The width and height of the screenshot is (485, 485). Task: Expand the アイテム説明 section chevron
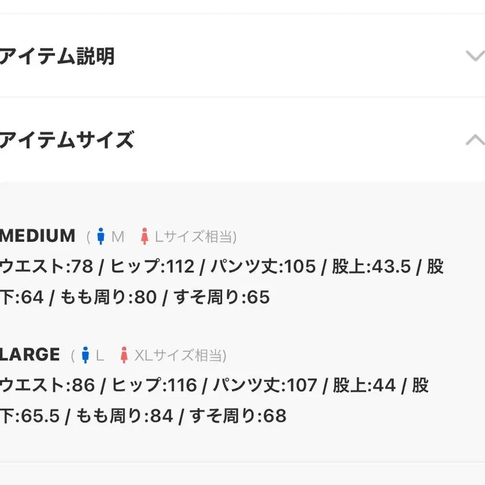(x=475, y=56)
